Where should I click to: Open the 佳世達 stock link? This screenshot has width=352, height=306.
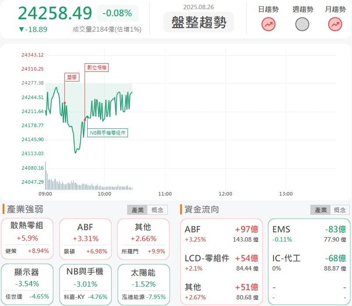pos(14,296)
